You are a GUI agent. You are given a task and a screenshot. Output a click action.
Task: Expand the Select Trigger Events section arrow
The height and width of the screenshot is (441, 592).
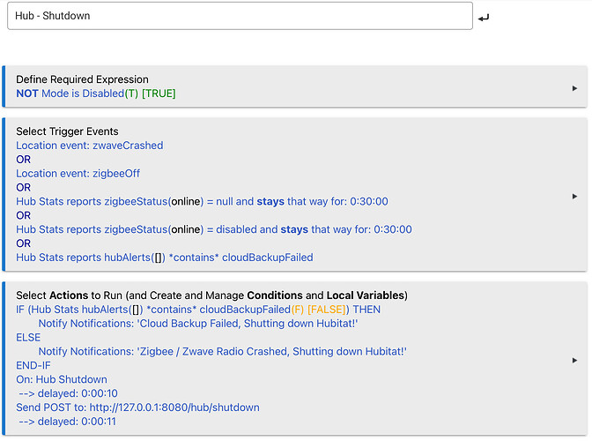(x=574, y=196)
